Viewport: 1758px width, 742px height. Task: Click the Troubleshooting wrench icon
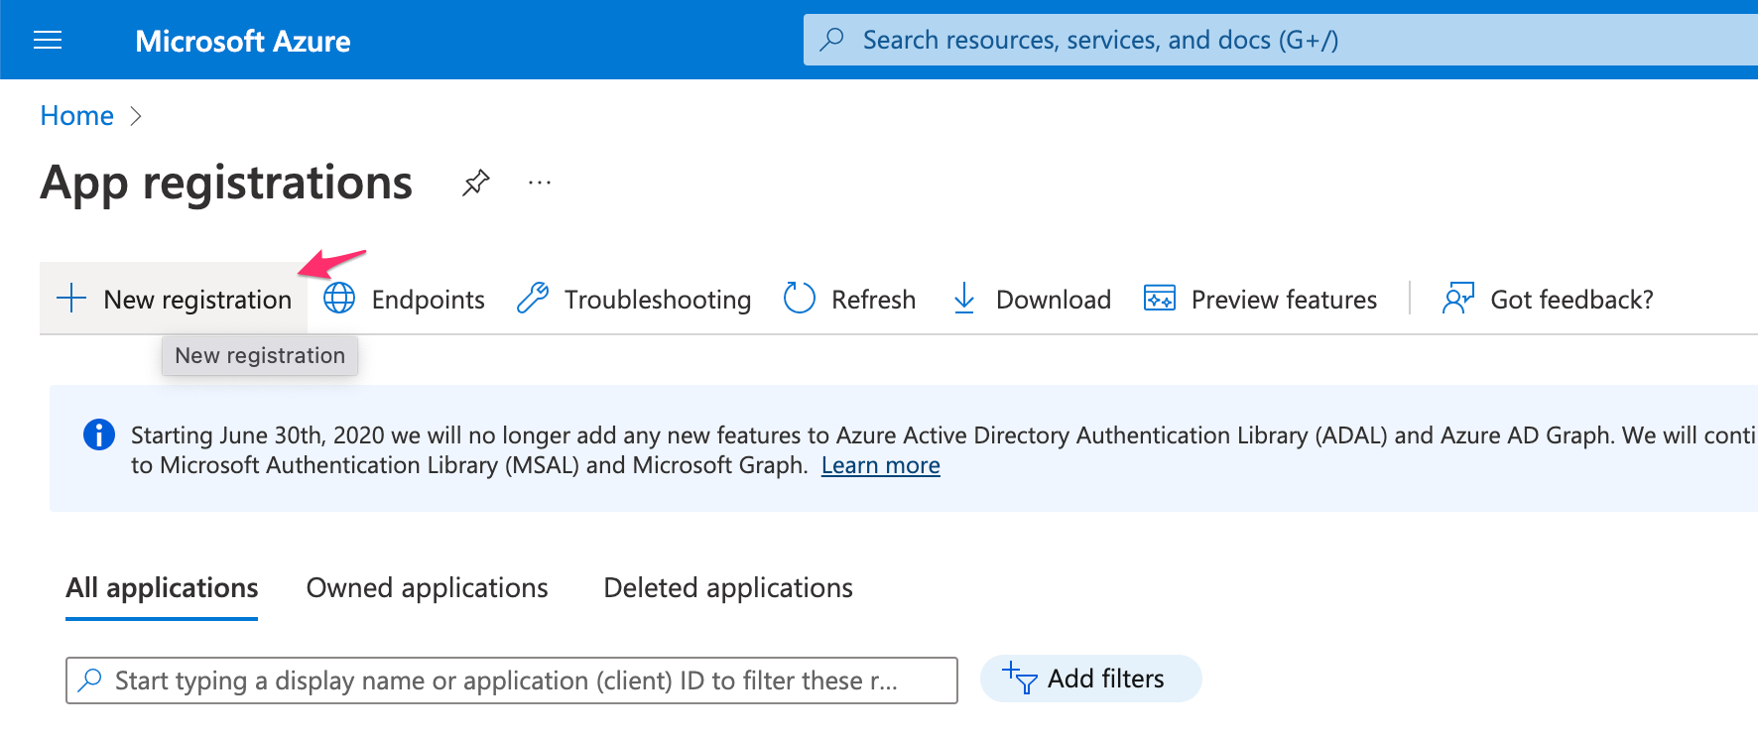click(x=533, y=299)
